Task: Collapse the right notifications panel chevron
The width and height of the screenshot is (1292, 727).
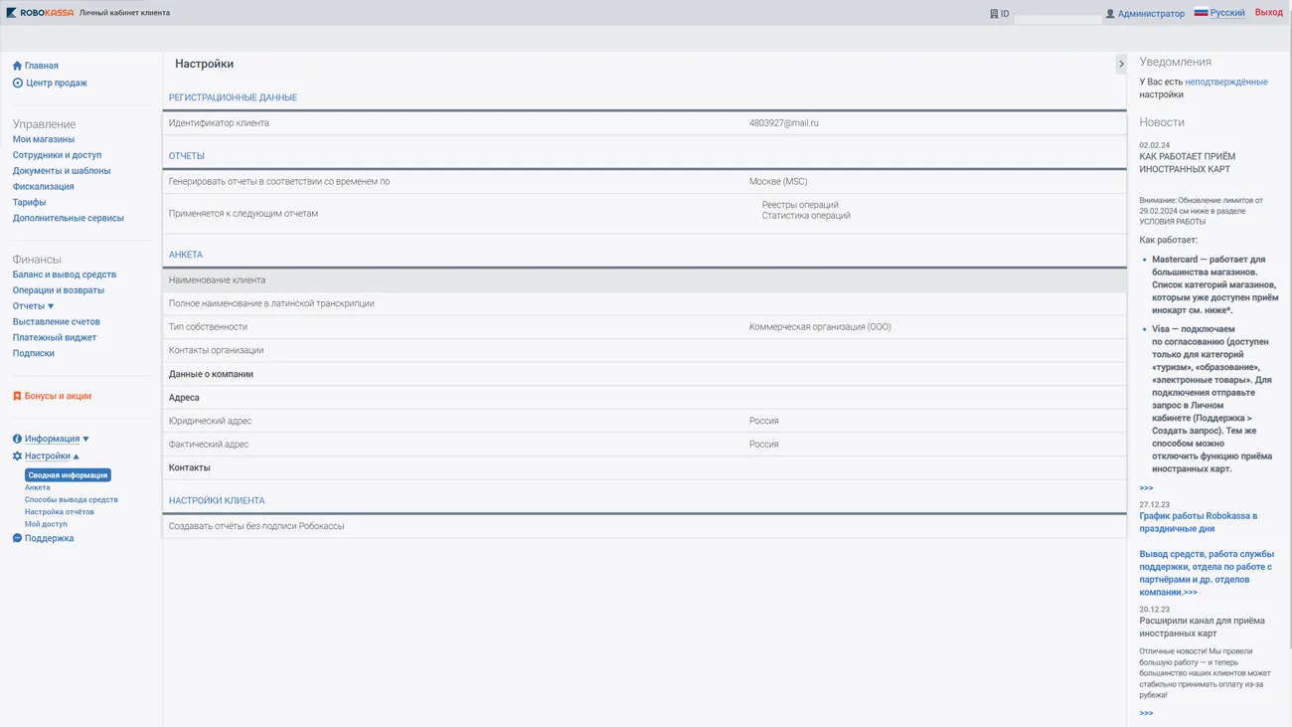Action: (x=1121, y=64)
